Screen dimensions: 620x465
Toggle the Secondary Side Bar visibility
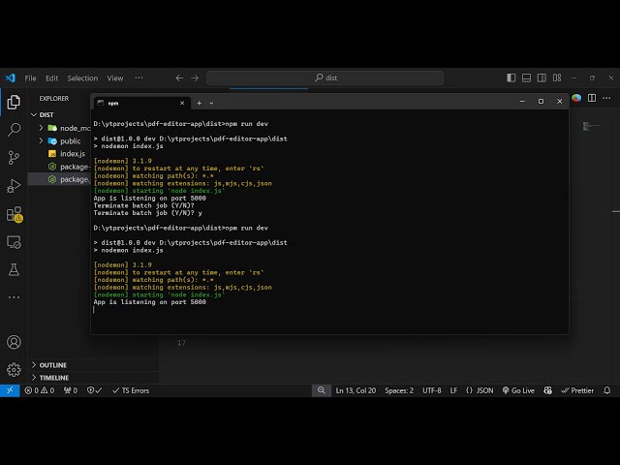point(543,77)
